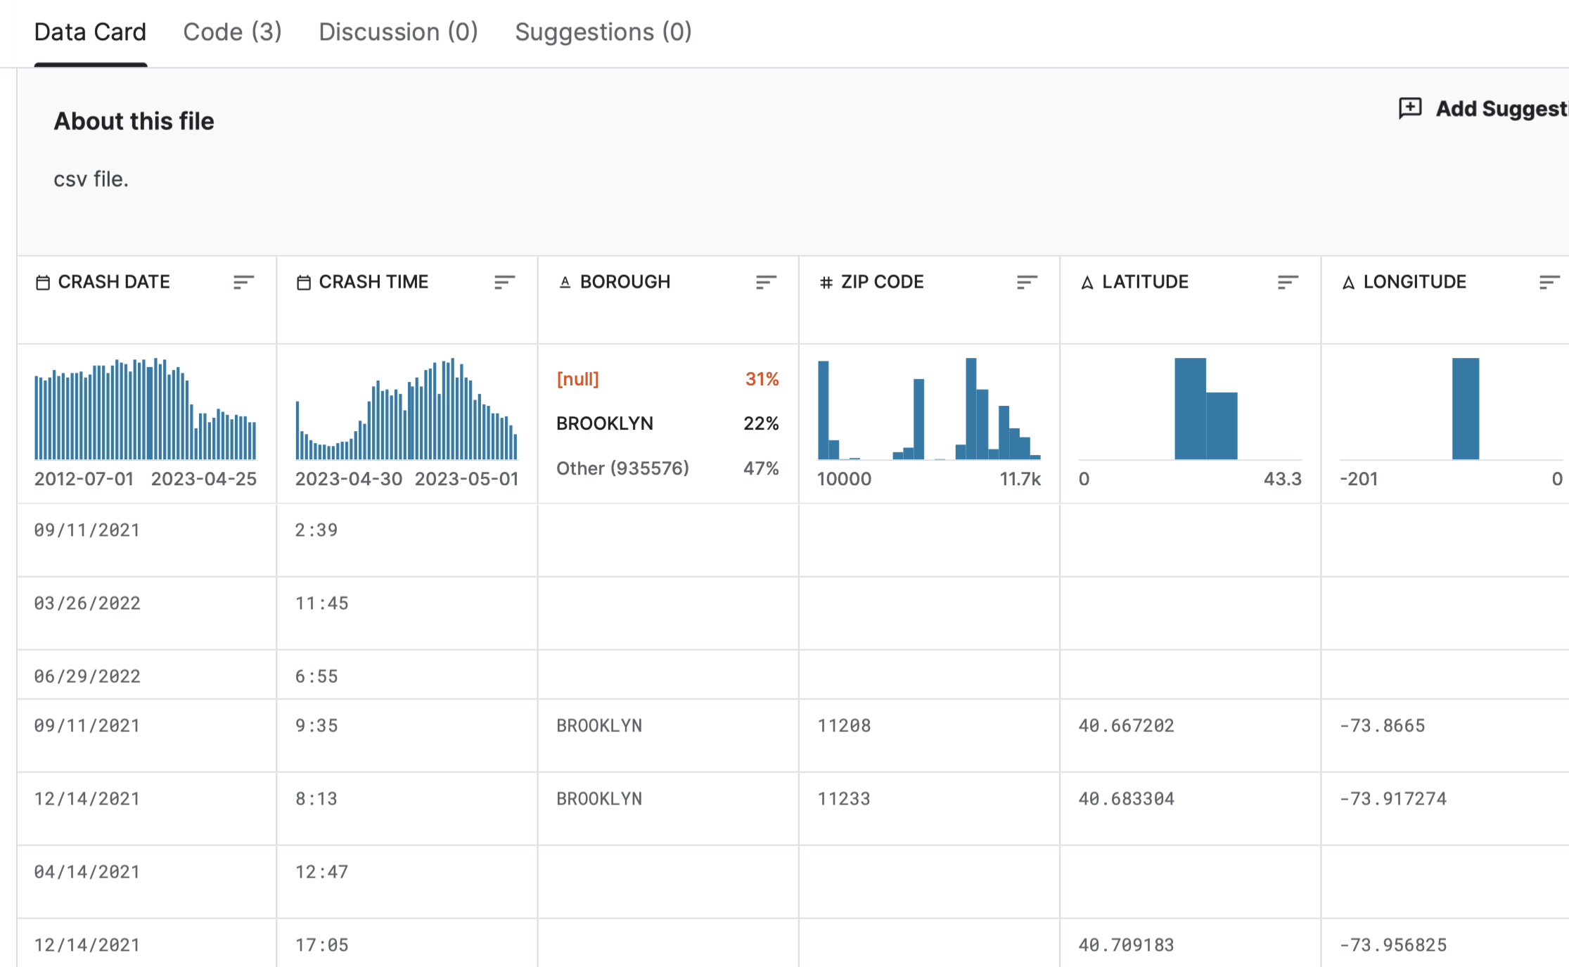Open sort menu for BOROUGH column
1569x967 pixels.
point(766,282)
